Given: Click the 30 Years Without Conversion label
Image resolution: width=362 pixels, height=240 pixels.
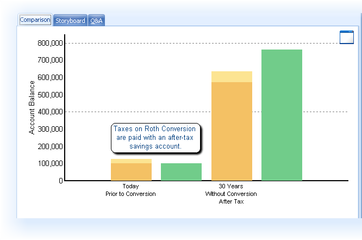Looking at the screenshot, I should pos(231,194).
